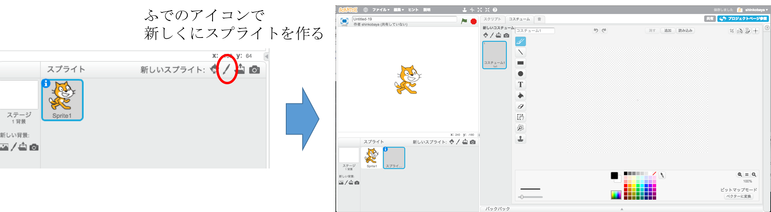771x212 pixels.
Task: Switch to the 音 tab
Action: (x=539, y=19)
